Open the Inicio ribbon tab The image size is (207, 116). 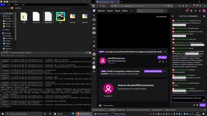click(x=9, y=5)
